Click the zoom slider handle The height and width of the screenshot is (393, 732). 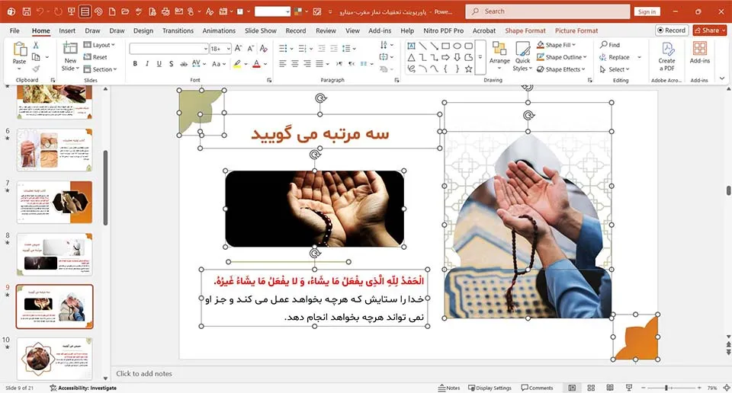[x=666, y=388]
